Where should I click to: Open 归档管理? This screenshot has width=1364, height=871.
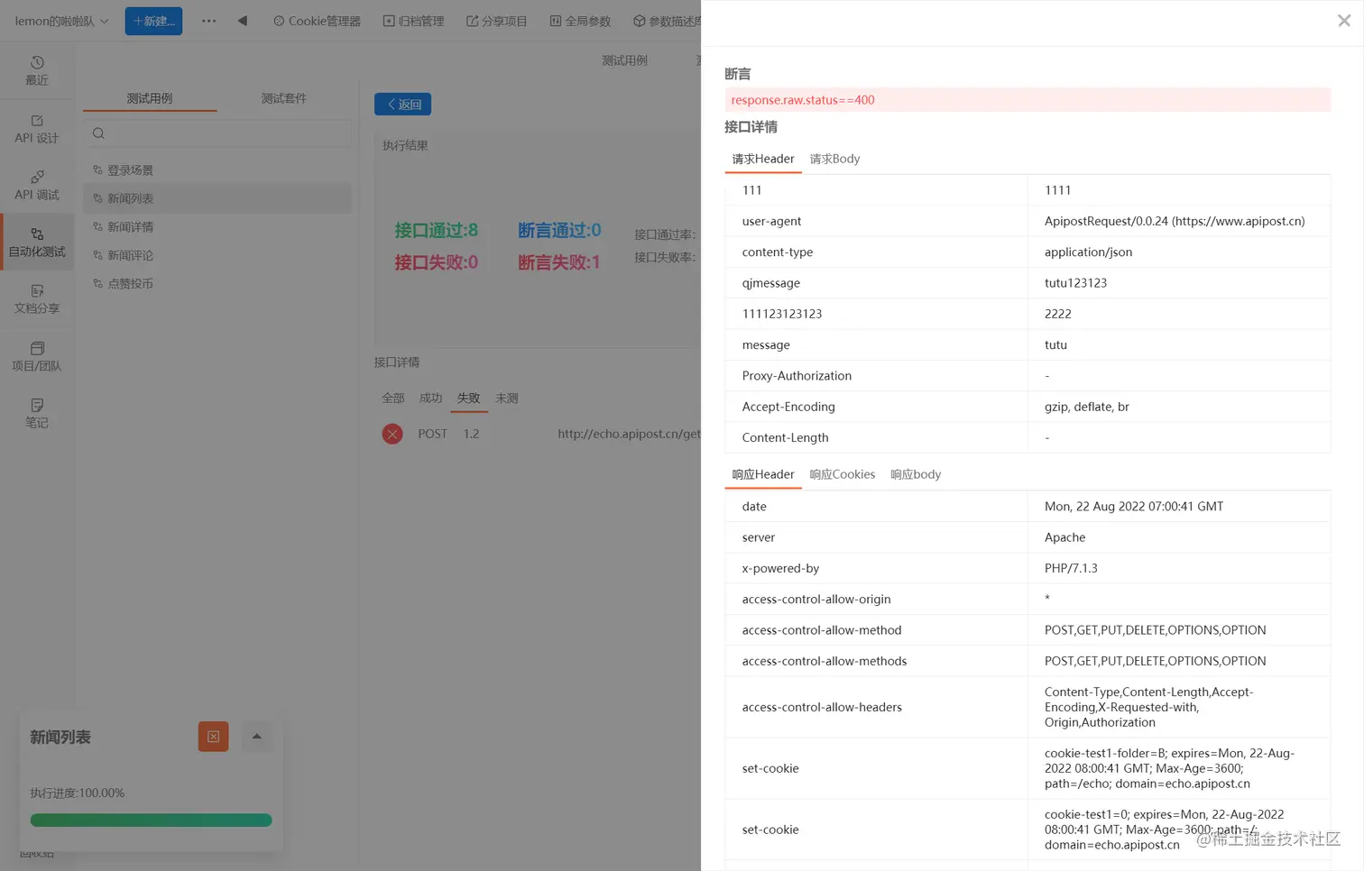pyautogui.click(x=413, y=21)
